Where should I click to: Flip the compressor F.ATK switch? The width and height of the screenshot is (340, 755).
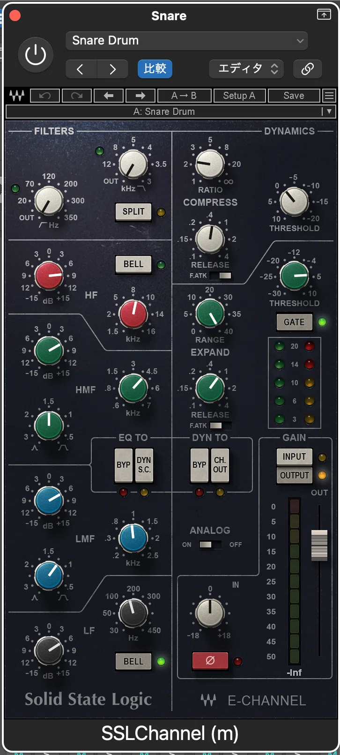(220, 276)
